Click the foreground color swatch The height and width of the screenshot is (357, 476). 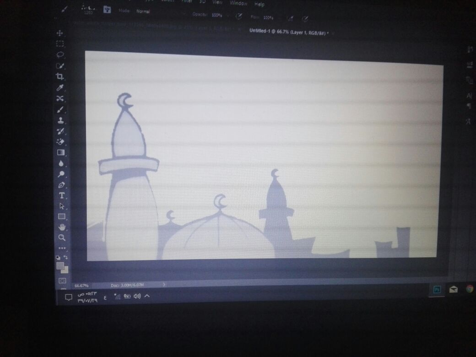point(60,266)
